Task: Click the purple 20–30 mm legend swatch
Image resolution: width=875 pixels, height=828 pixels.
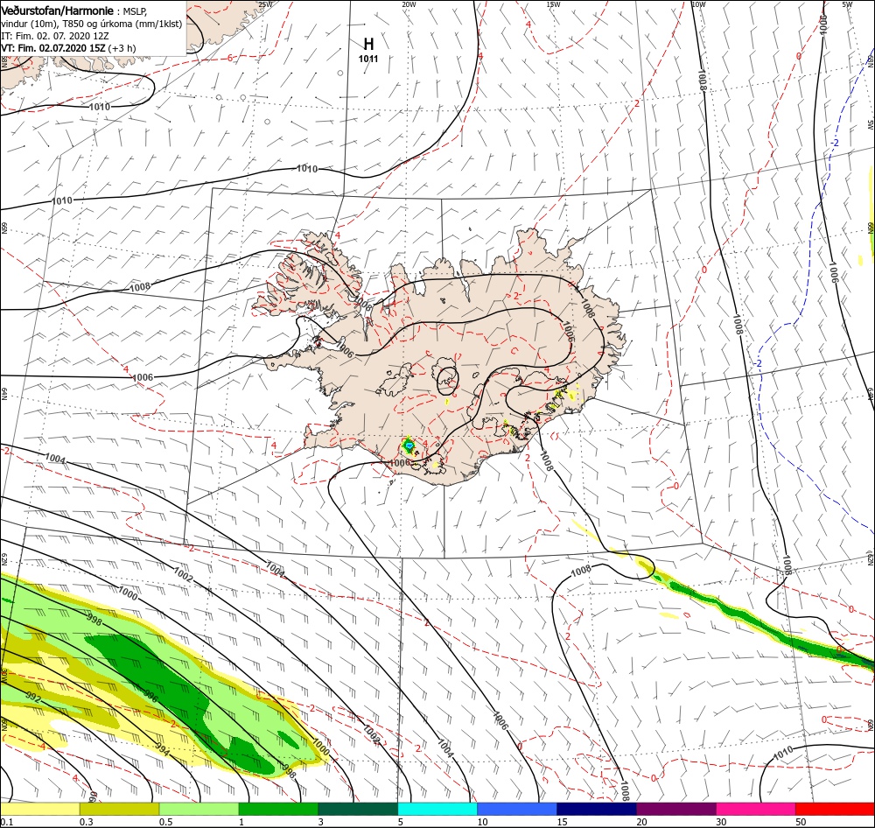Action: [x=675, y=809]
